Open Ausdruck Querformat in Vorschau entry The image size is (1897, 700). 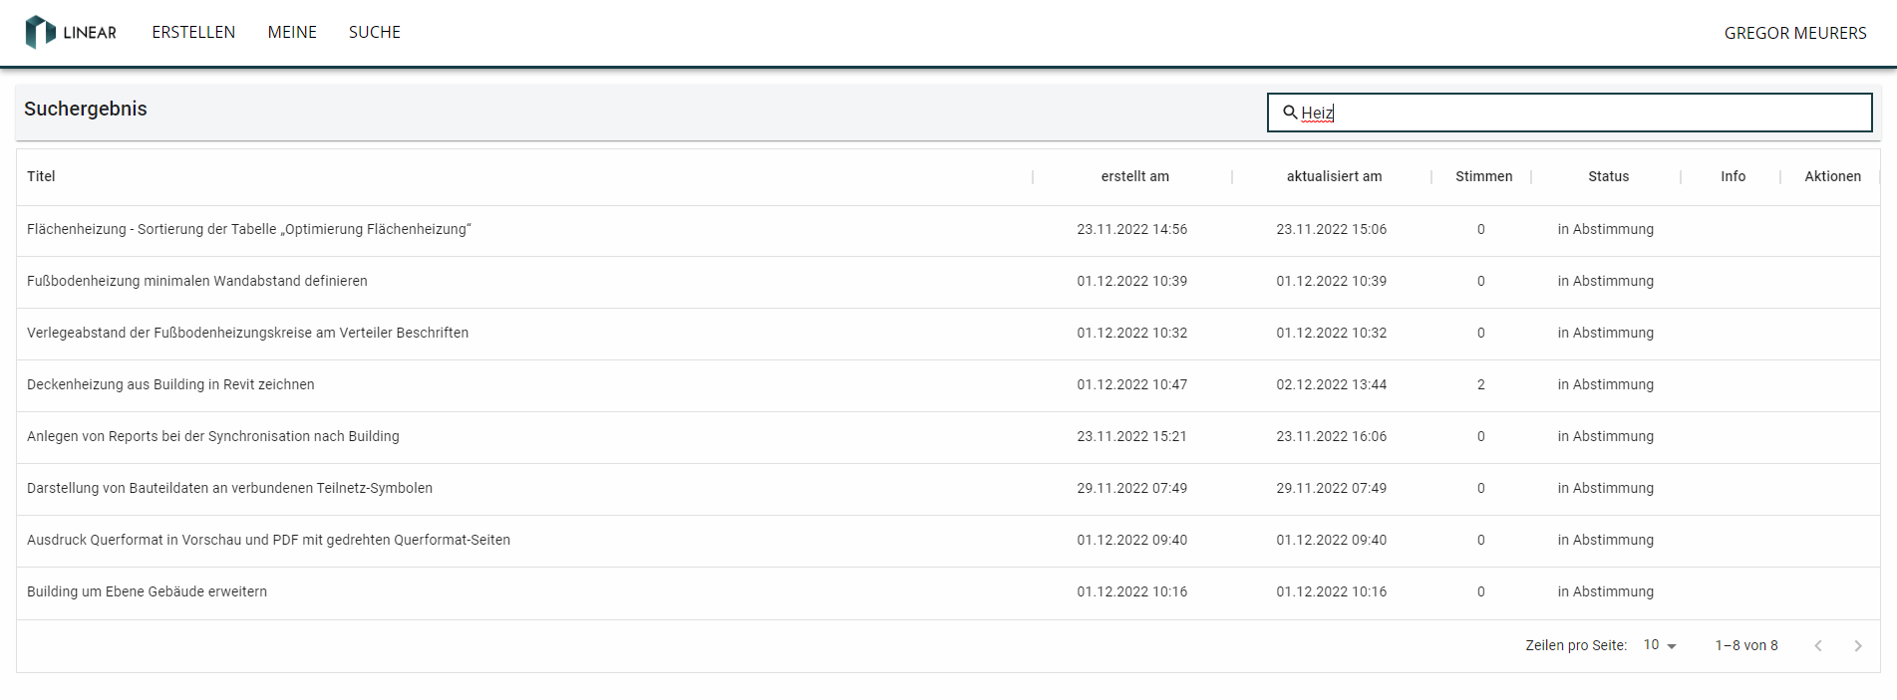268,540
